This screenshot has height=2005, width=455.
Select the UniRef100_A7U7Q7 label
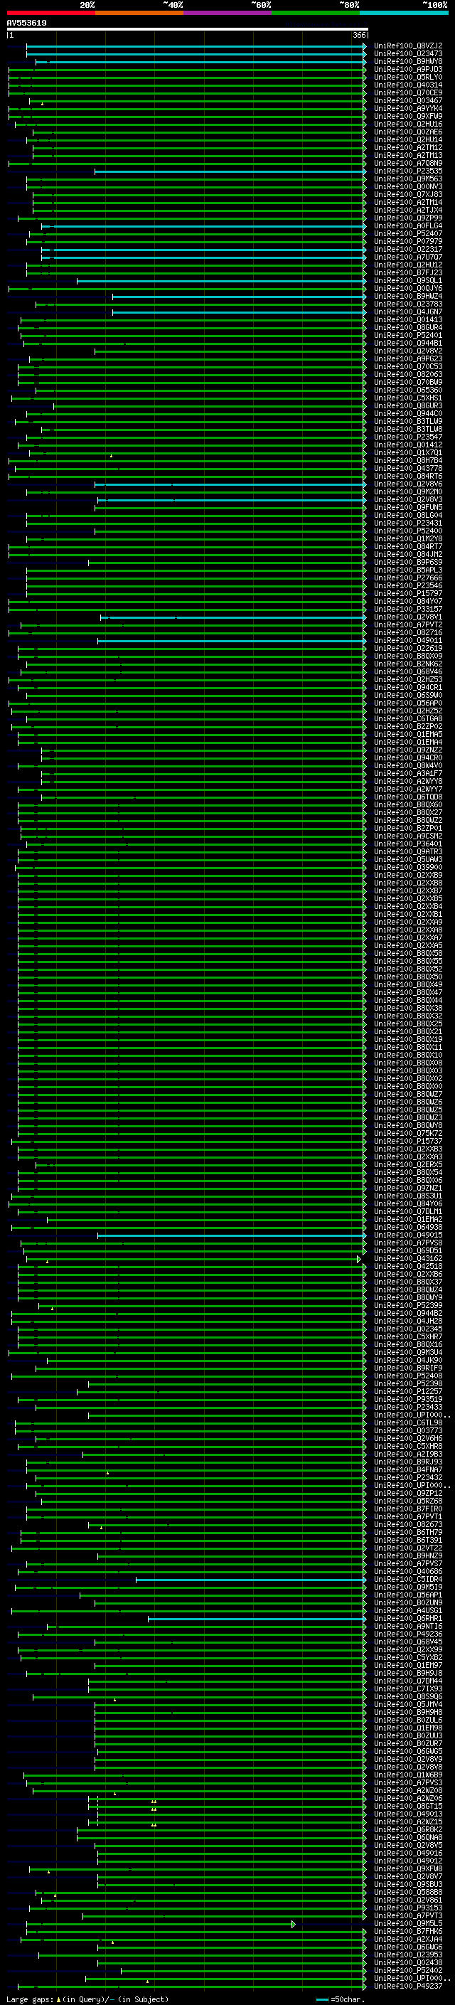point(407,257)
